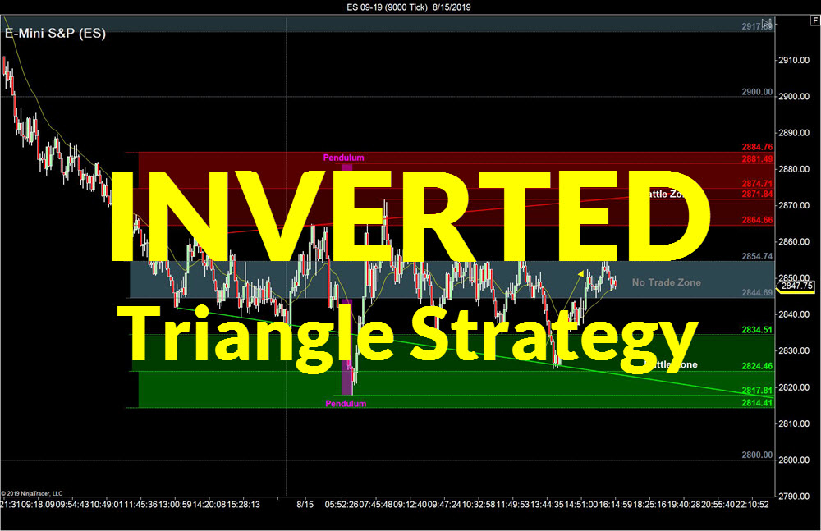Click the chart title ES 09-19 (9000 Tick)
821x531 pixels.
(x=387, y=7)
